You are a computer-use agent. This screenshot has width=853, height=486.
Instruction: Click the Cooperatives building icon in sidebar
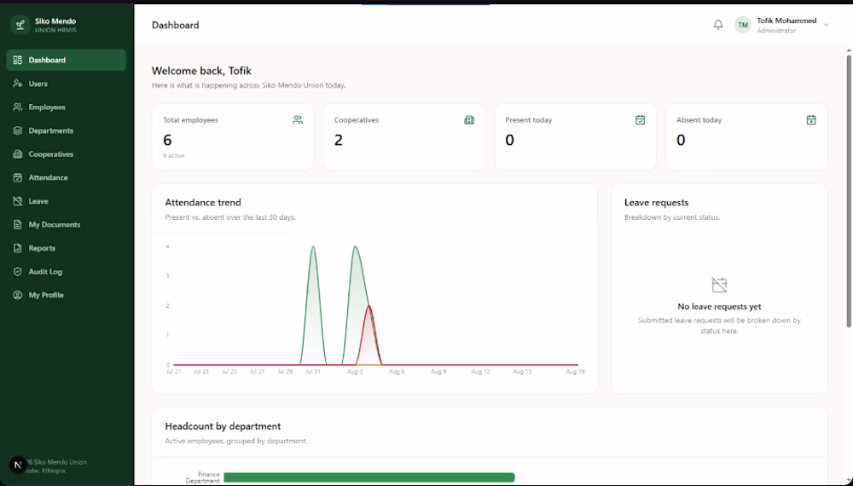point(17,153)
